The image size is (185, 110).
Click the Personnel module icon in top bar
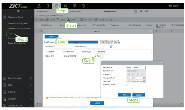coord(39,5)
